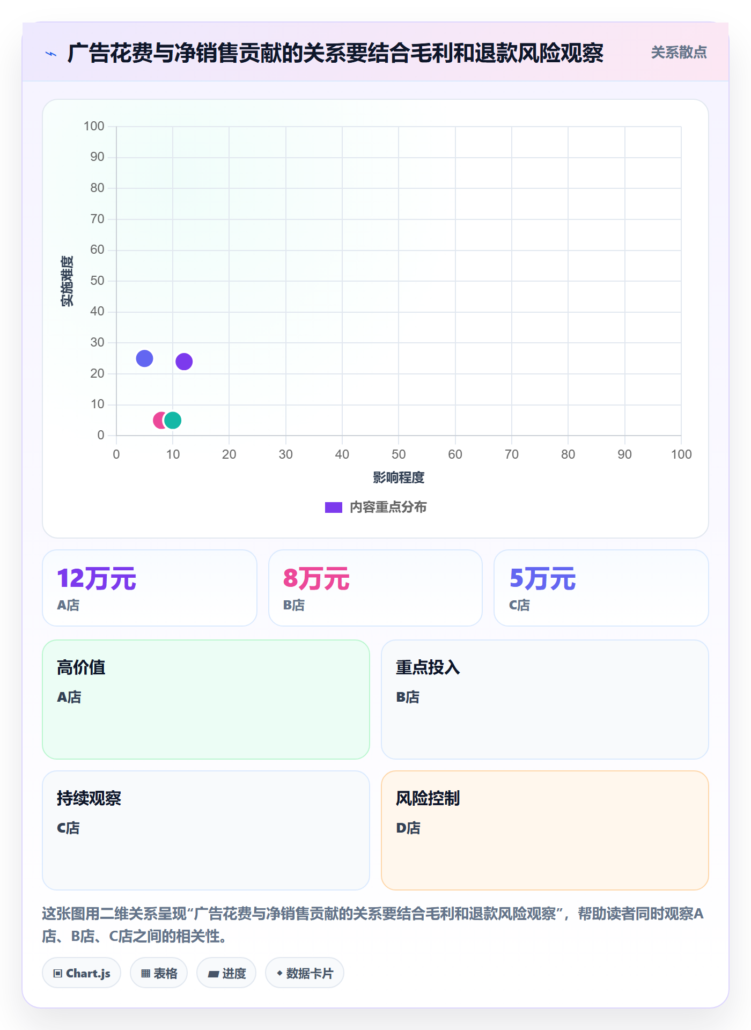Select the 8万元 B店 data card
Screen dimensions: 751x1030
tap(376, 588)
